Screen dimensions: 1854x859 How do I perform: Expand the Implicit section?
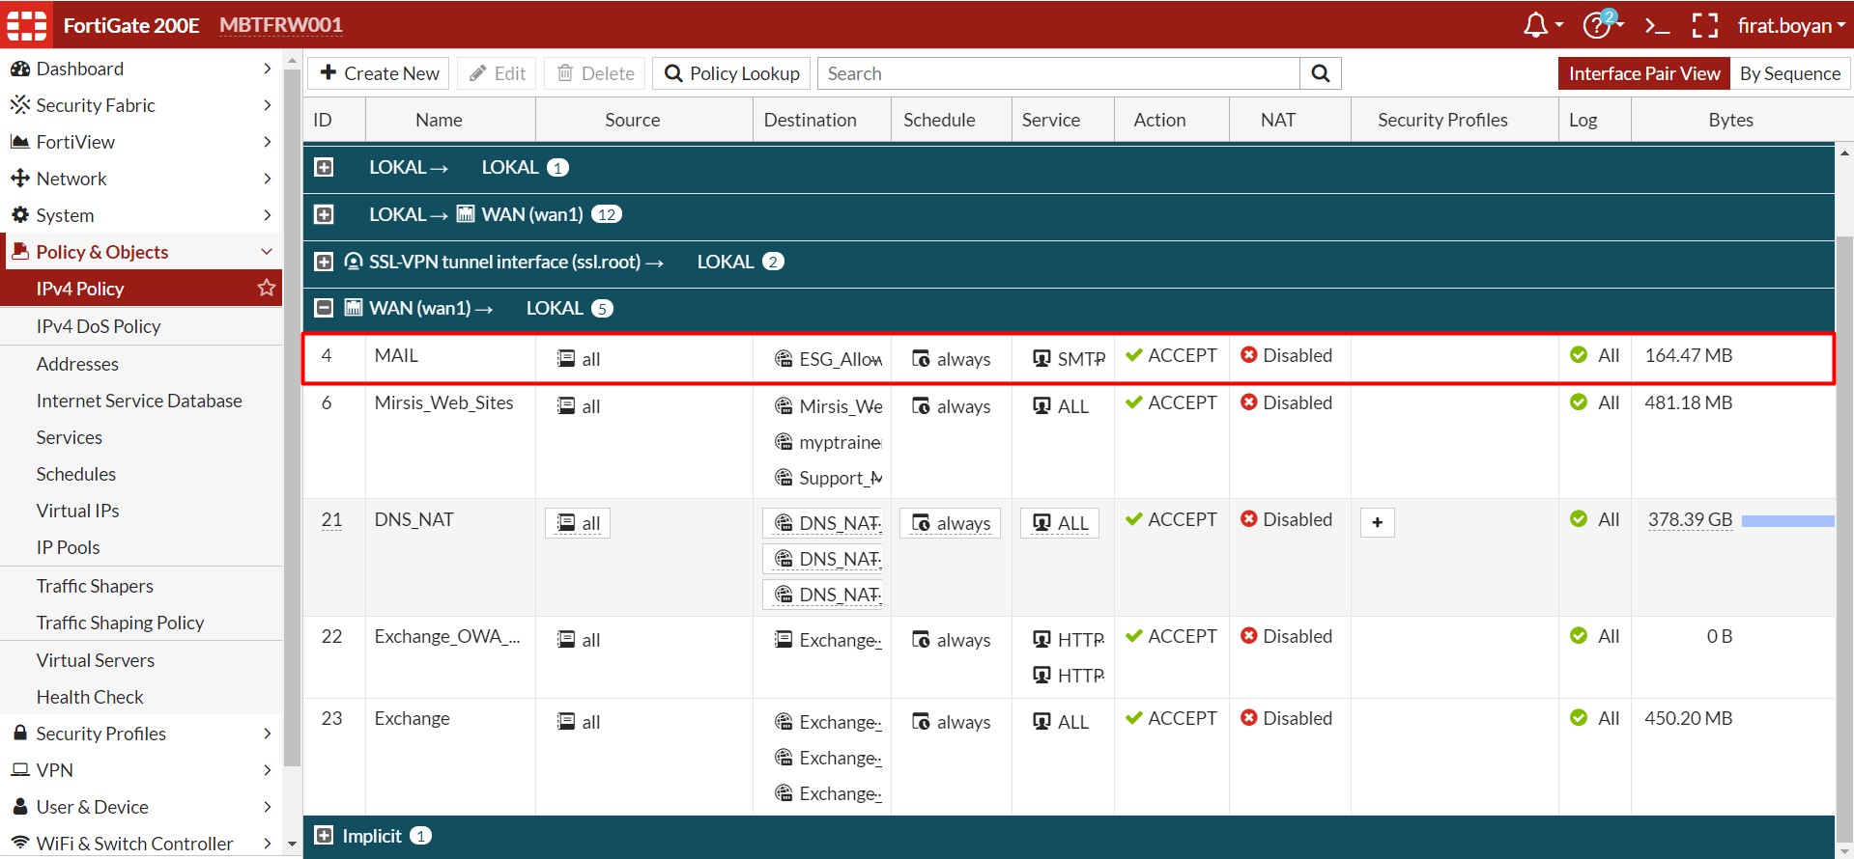[x=324, y=836]
